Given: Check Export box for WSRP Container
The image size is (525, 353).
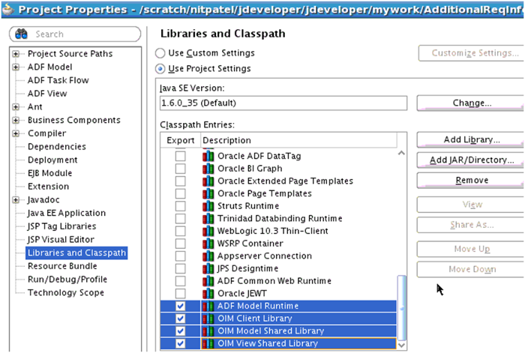Looking at the screenshot, I should (181, 244).
